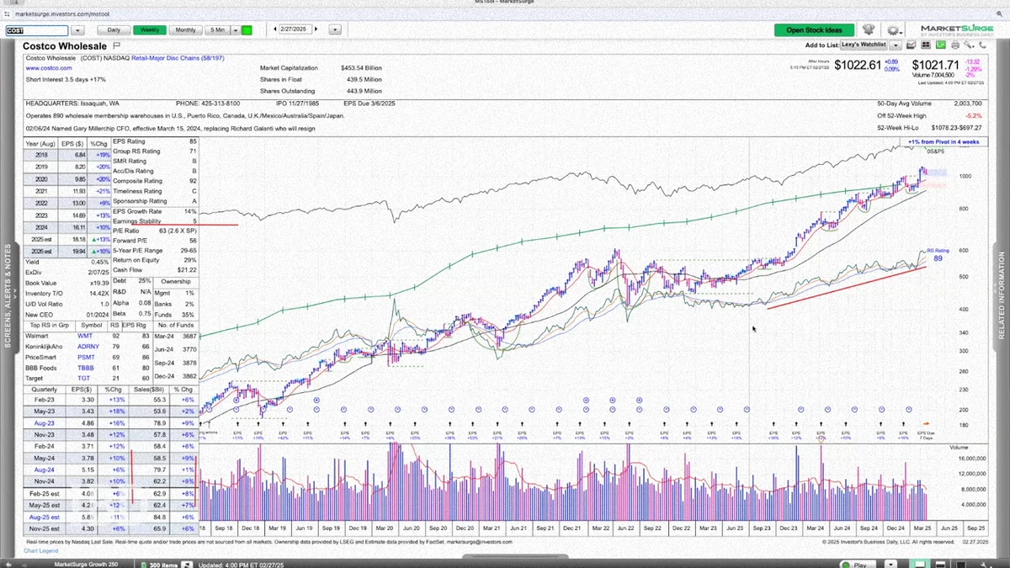This screenshot has height=568, width=1010.
Task: Click the '+1% from Pivot in 4 weeks' label
Action: [x=944, y=143]
